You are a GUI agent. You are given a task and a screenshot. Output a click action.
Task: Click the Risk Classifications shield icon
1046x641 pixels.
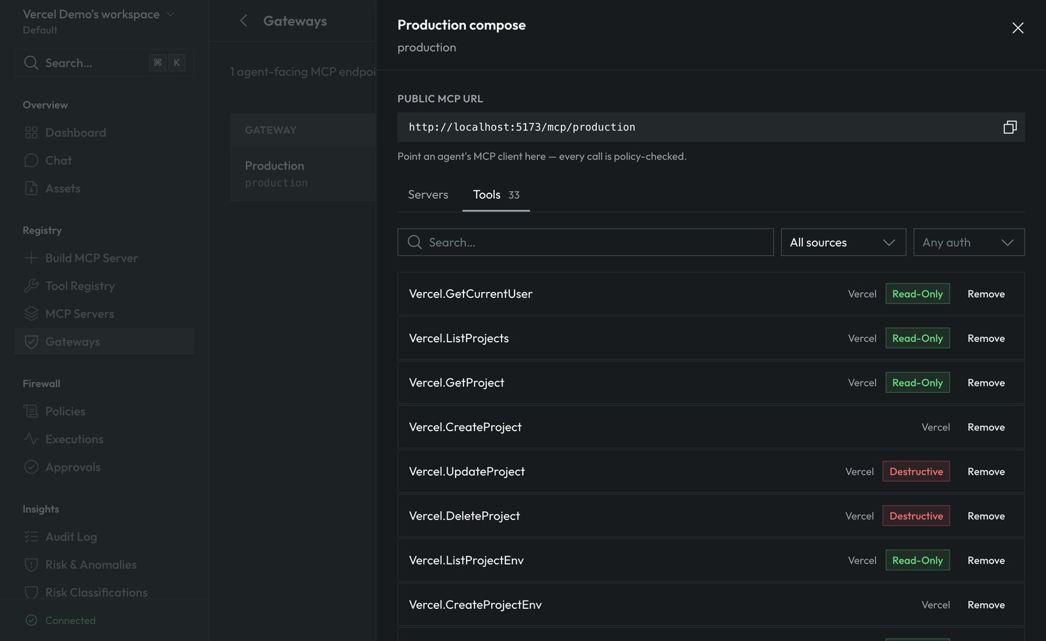point(31,593)
